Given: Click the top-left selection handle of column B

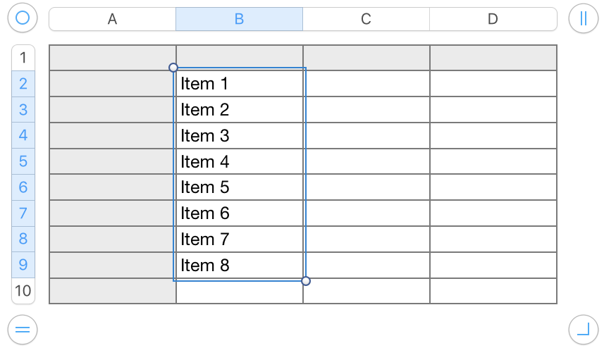Looking at the screenshot, I should click(173, 68).
